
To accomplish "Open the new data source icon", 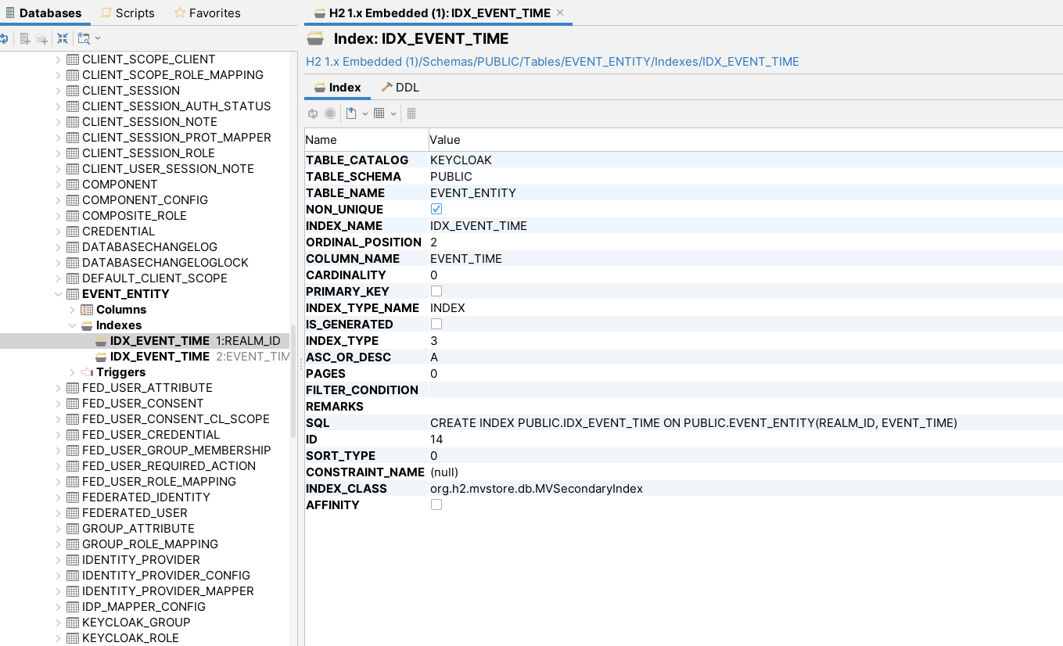I will tap(27, 38).
